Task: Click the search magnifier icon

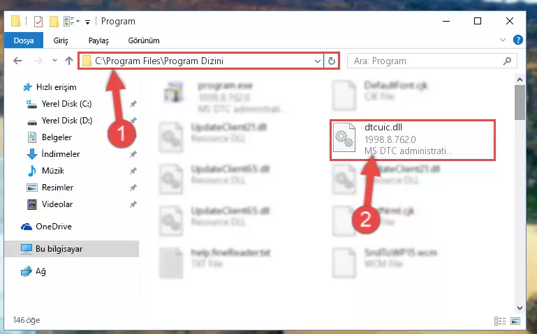Action: pos(507,61)
